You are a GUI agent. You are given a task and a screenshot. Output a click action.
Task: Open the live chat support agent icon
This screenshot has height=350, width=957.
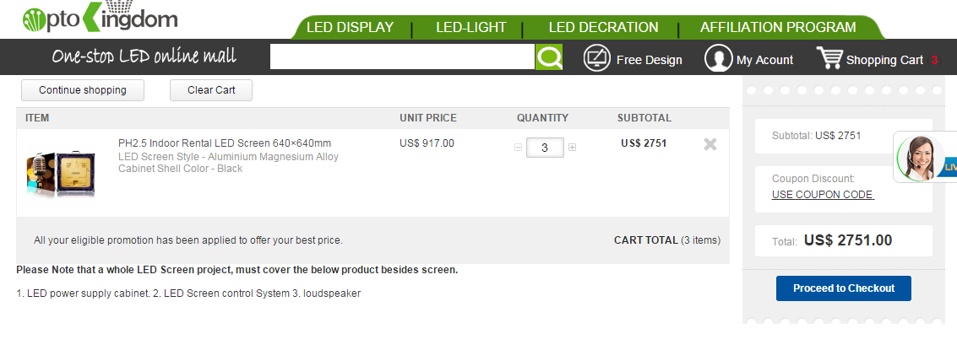[x=921, y=158]
